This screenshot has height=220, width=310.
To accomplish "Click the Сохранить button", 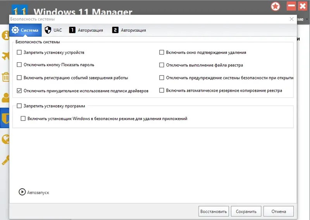I will pyautogui.click(x=246, y=211).
